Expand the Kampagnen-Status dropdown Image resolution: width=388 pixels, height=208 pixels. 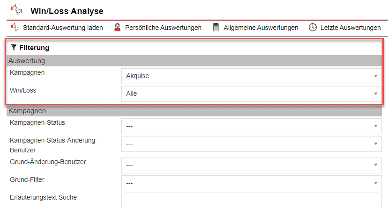coord(251,126)
